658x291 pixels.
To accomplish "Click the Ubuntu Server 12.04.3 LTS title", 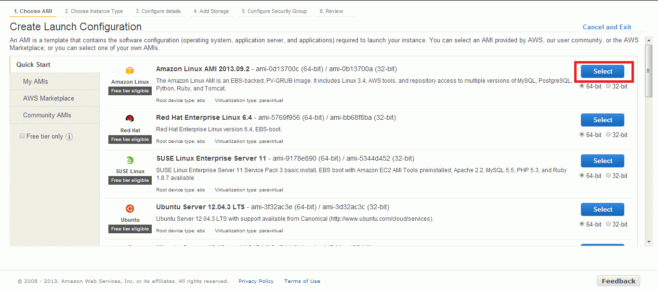I will coord(200,207).
